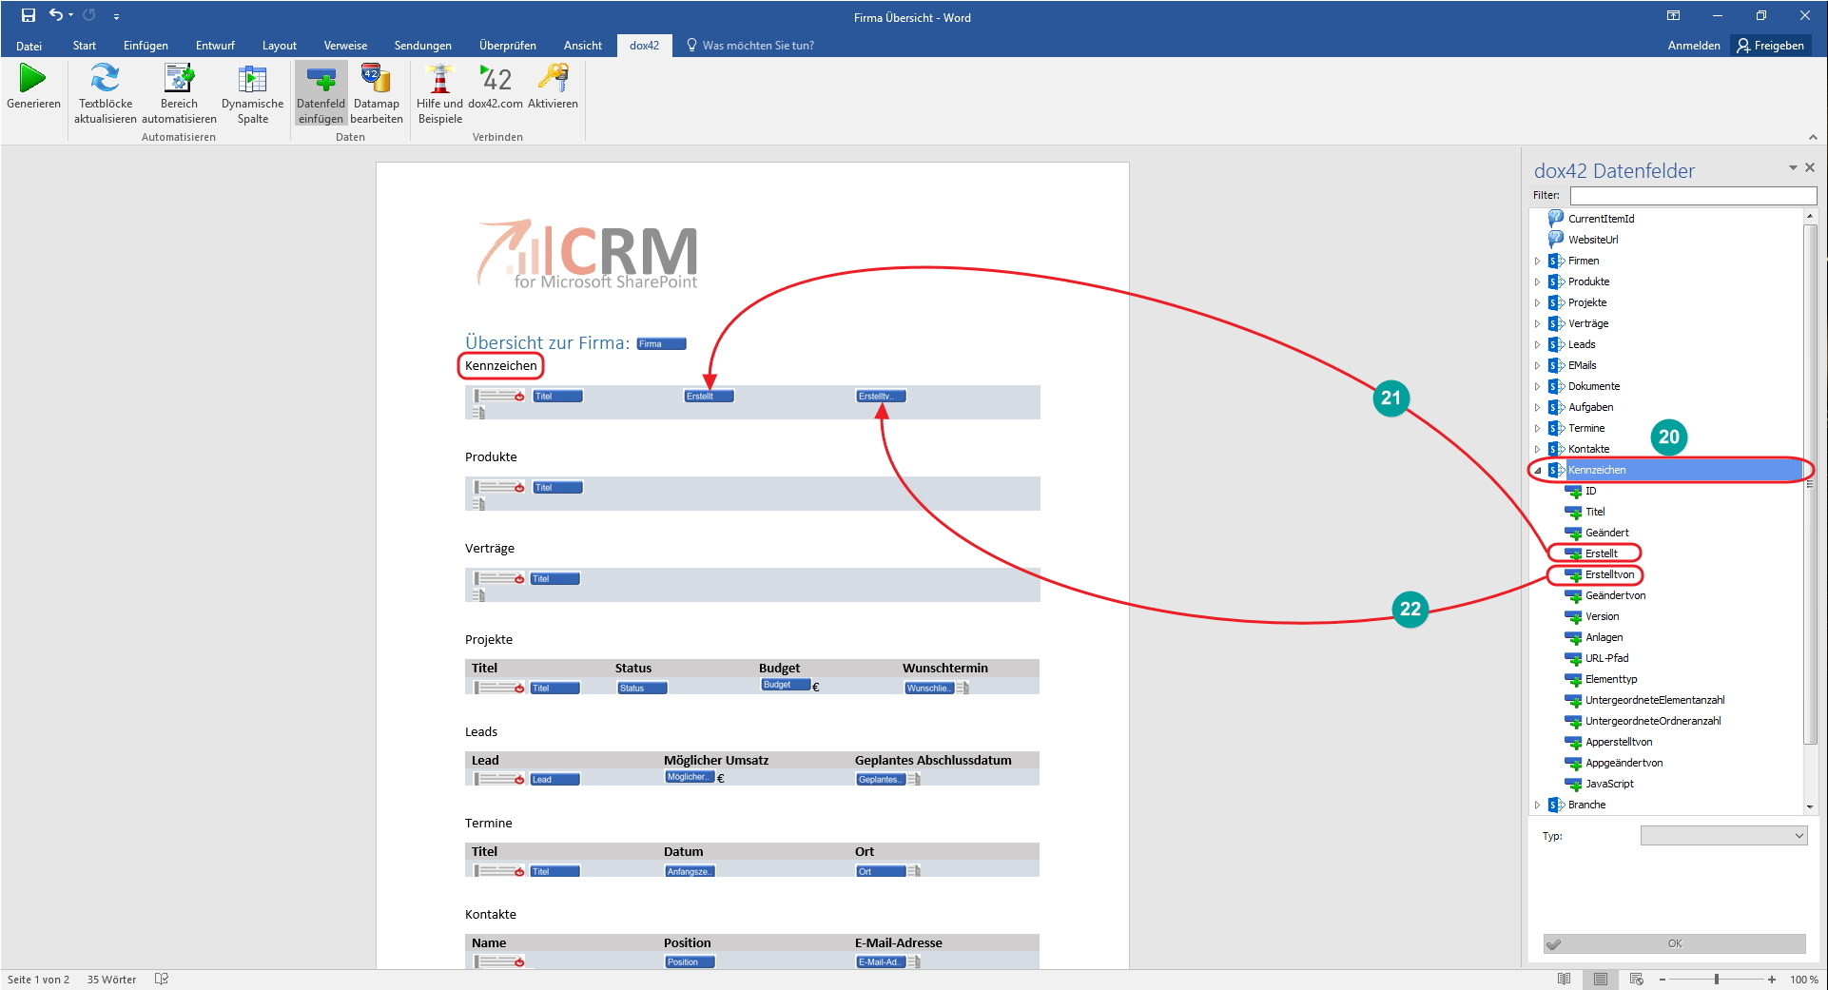Switch to Ansicht tab
The image size is (1828, 990).
click(x=583, y=46)
